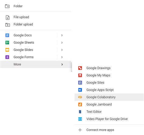Click the Google Sites layout icon
144x135 pixels.
[80, 83]
